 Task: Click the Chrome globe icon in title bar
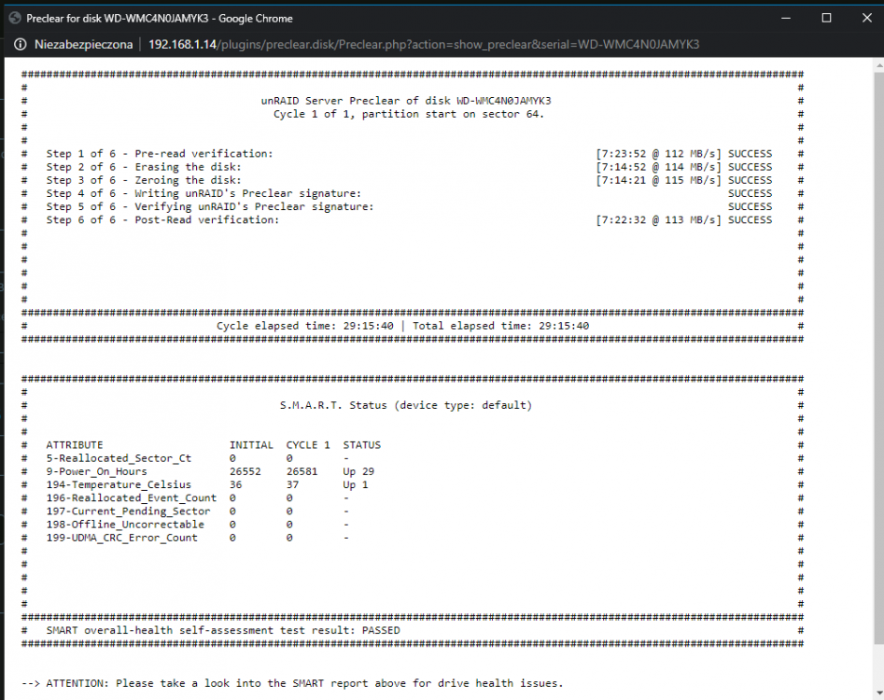pos(15,18)
